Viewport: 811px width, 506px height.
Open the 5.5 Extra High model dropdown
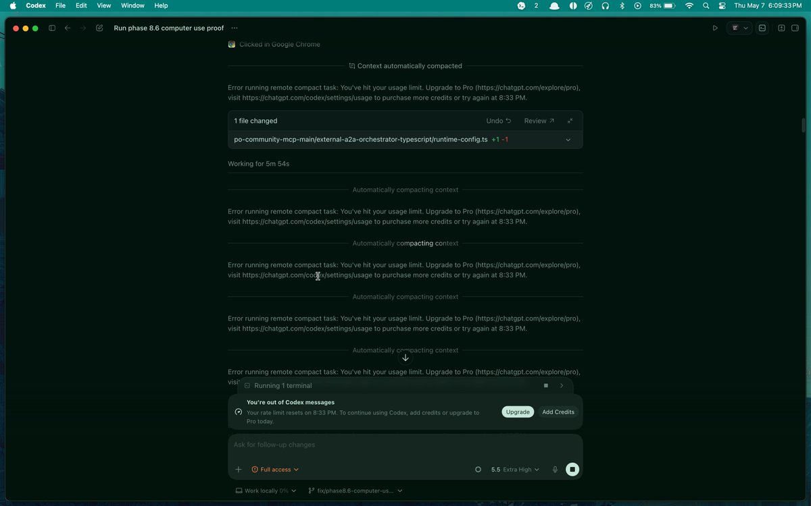[515, 470]
